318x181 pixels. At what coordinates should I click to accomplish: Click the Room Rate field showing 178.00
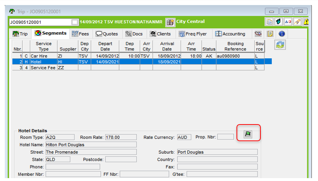click(x=121, y=137)
